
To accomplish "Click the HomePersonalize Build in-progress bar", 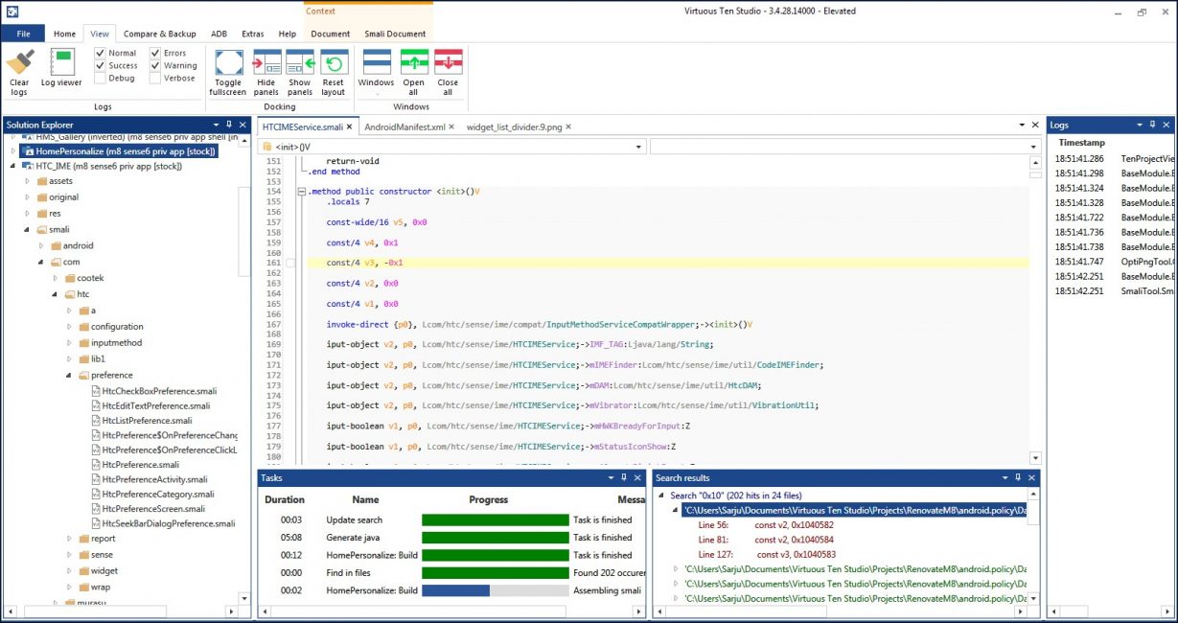I will 496,590.
